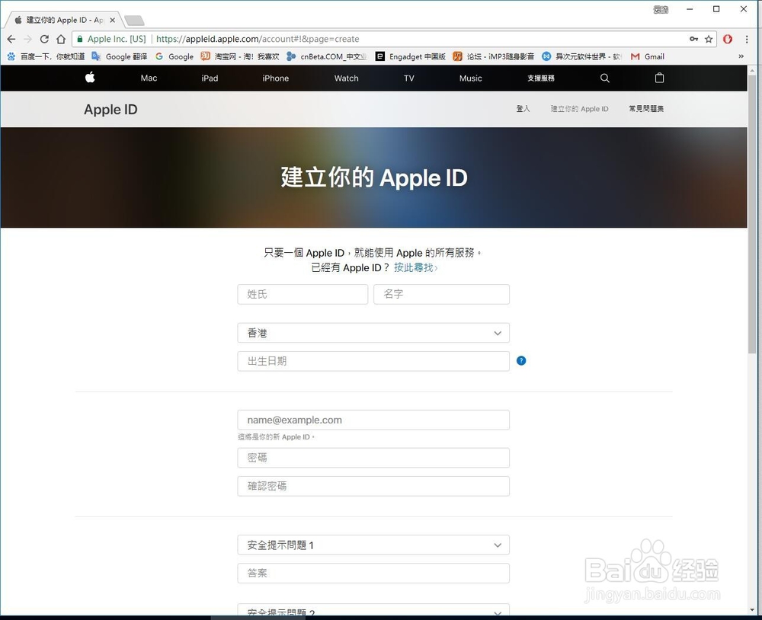Viewport: 762px width, 620px height.
Task: Click the page vertical scrollbar thumb
Action: pyautogui.click(x=752, y=214)
